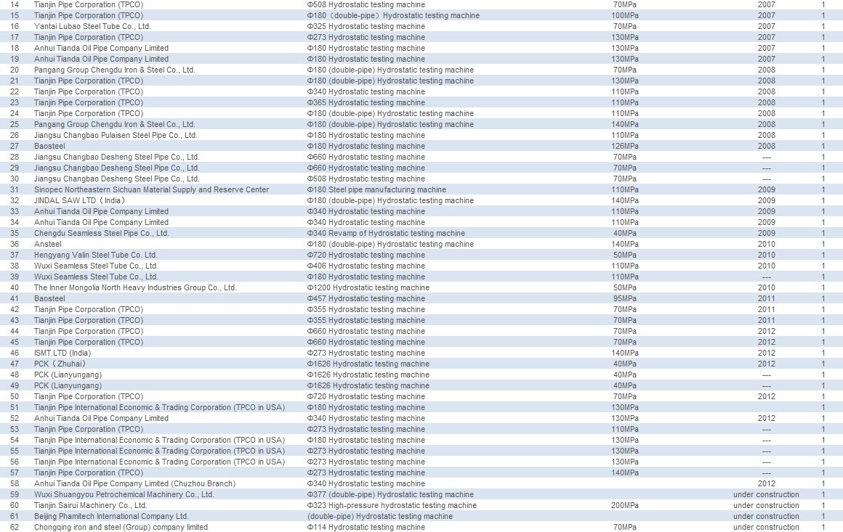This screenshot has width=843, height=532.
Task: Select the Ansteel customer cell
Action: click(x=48, y=244)
